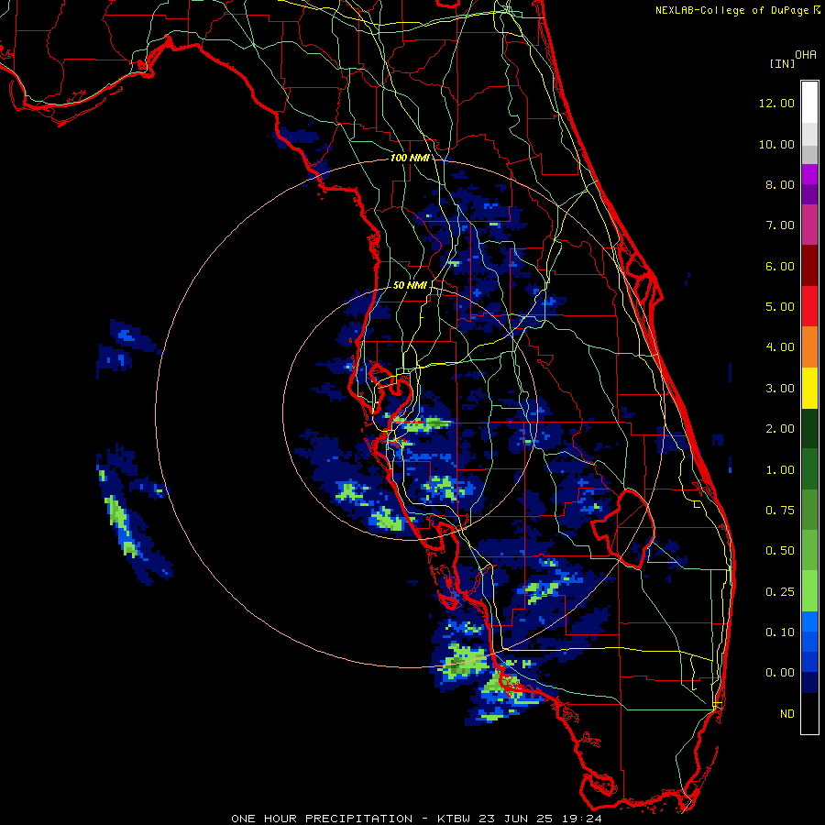Image resolution: width=825 pixels, height=825 pixels.
Task: Click the '12.00' scale label
Action: point(776,103)
